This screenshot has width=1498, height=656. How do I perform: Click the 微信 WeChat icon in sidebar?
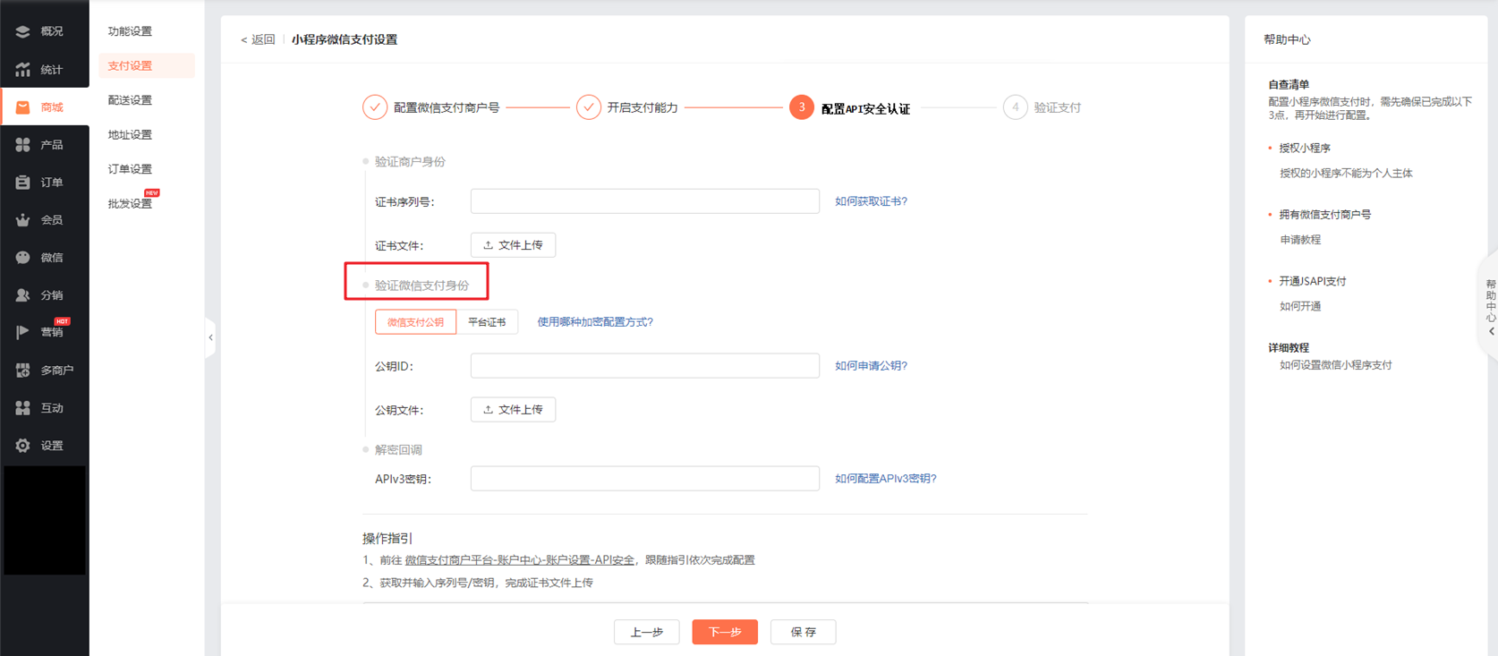tap(22, 258)
